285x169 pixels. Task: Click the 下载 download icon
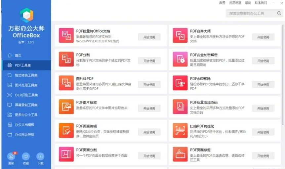(x=40, y=156)
